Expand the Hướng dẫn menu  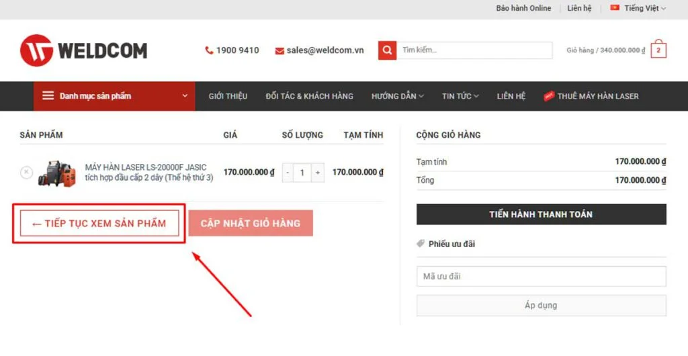pos(397,96)
